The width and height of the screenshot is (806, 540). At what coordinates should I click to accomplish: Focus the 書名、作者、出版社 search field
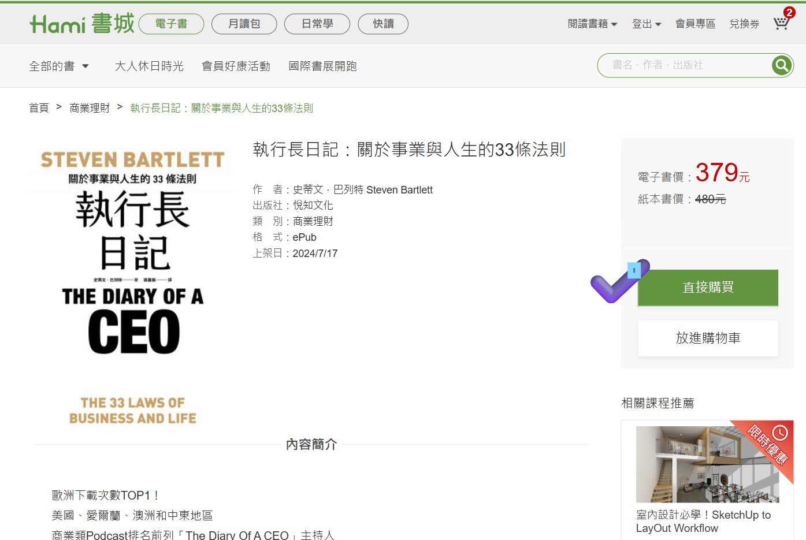(x=688, y=65)
